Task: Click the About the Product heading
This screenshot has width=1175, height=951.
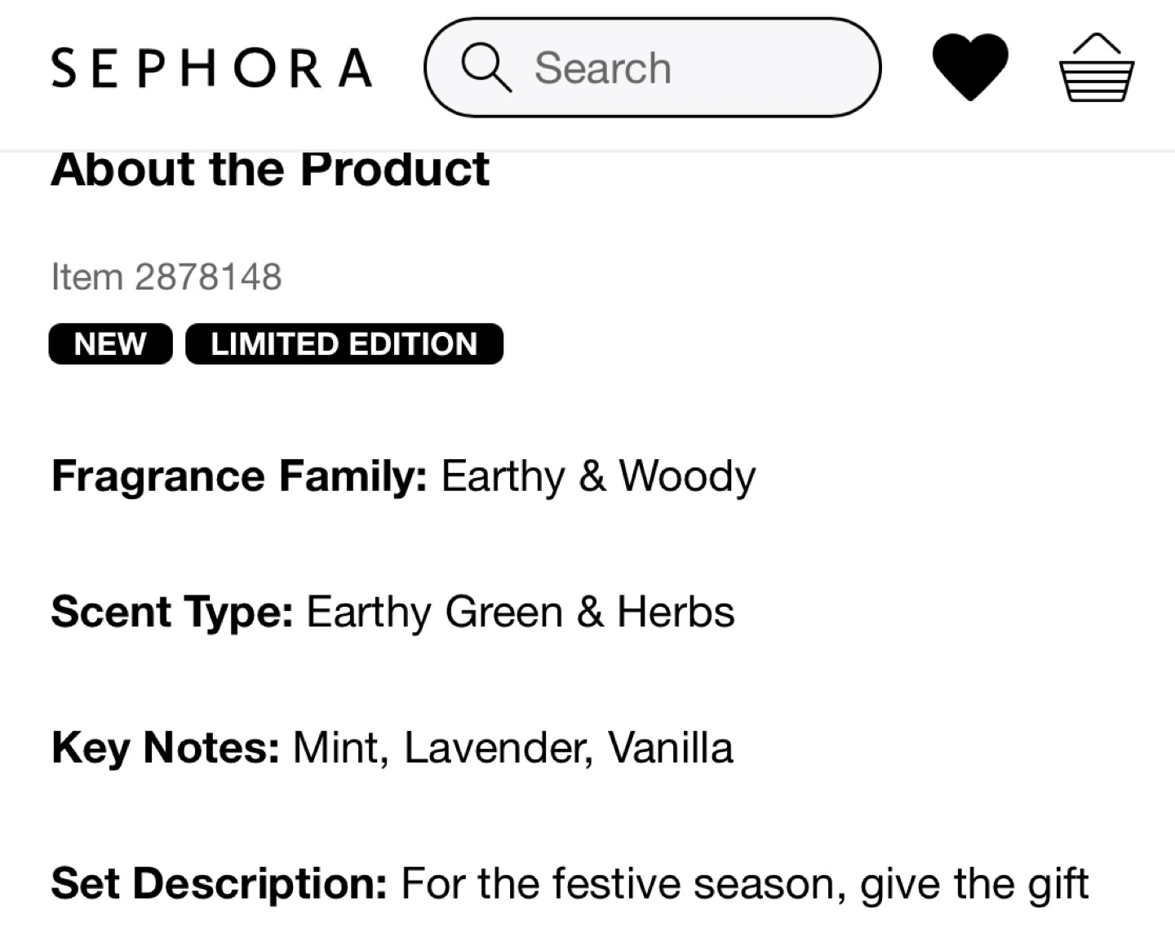Action: [x=270, y=169]
